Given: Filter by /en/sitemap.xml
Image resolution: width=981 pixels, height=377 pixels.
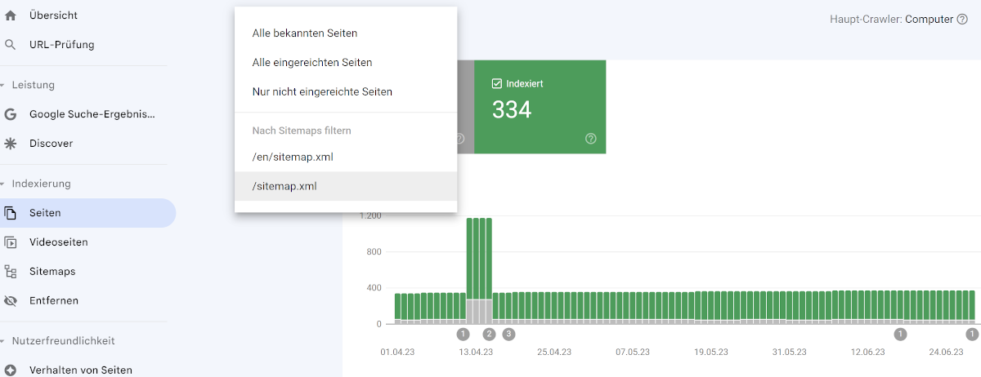Looking at the screenshot, I should pyautogui.click(x=293, y=157).
